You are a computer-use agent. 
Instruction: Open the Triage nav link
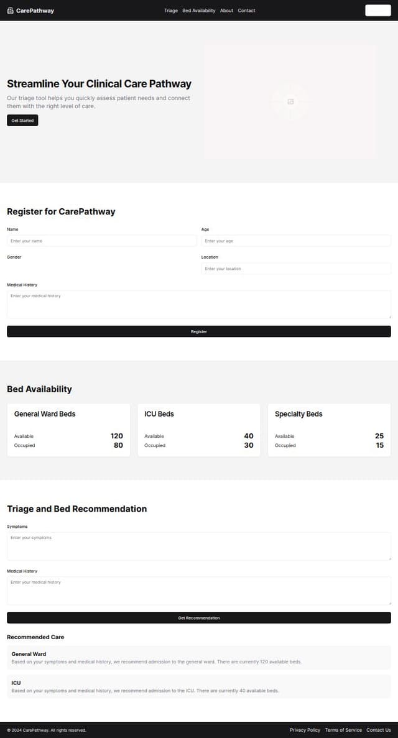(x=171, y=11)
